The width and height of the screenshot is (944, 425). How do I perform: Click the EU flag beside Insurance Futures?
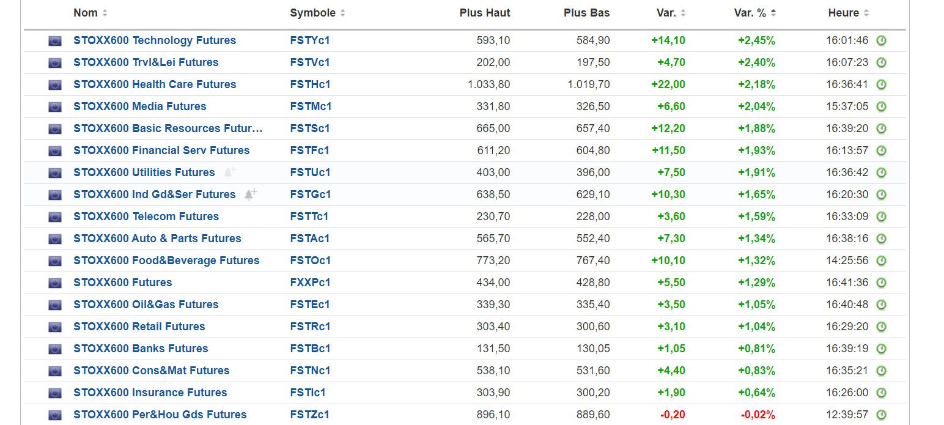(55, 393)
